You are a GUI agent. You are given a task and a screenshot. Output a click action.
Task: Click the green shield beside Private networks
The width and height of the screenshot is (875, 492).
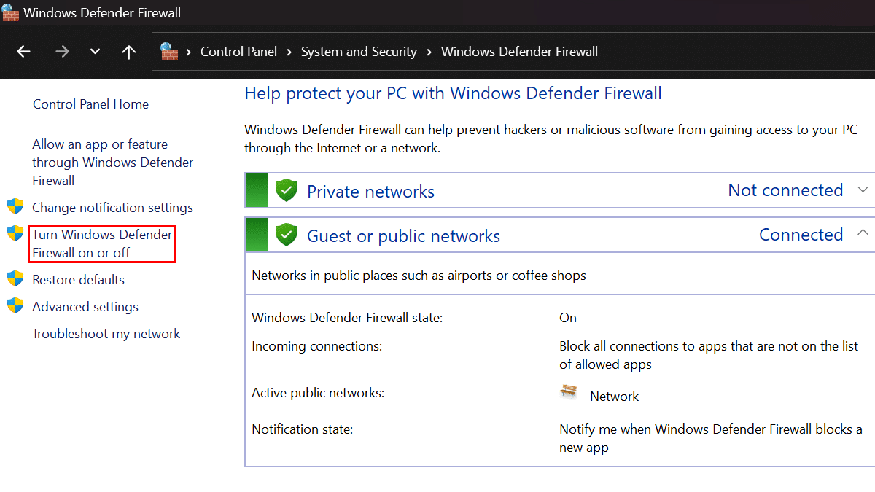(286, 190)
